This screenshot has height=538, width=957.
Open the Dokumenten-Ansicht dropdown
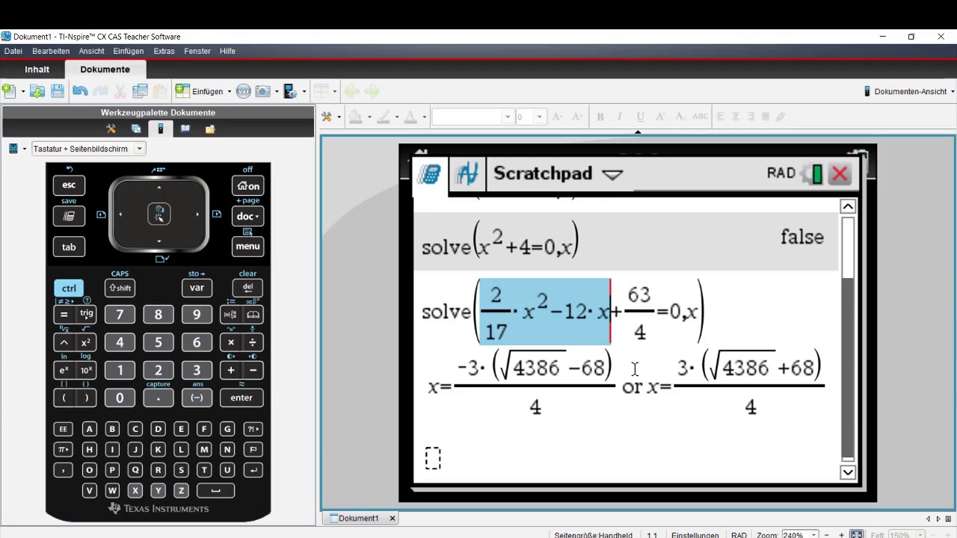coord(910,91)
